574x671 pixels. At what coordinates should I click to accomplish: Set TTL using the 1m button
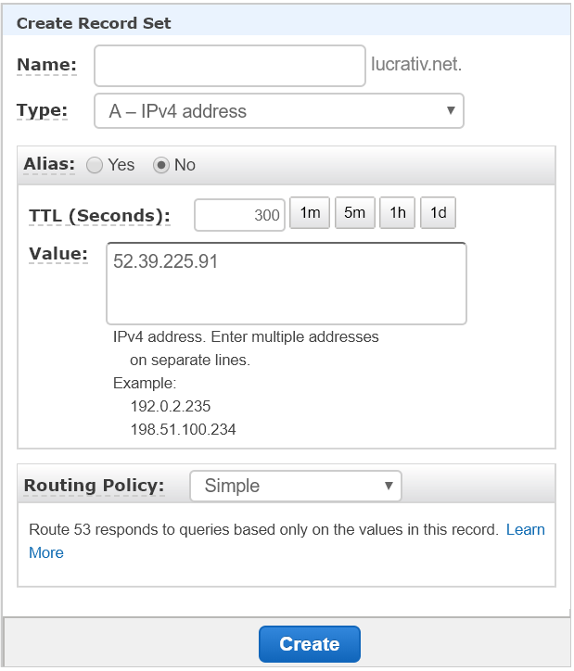(310, 212)
